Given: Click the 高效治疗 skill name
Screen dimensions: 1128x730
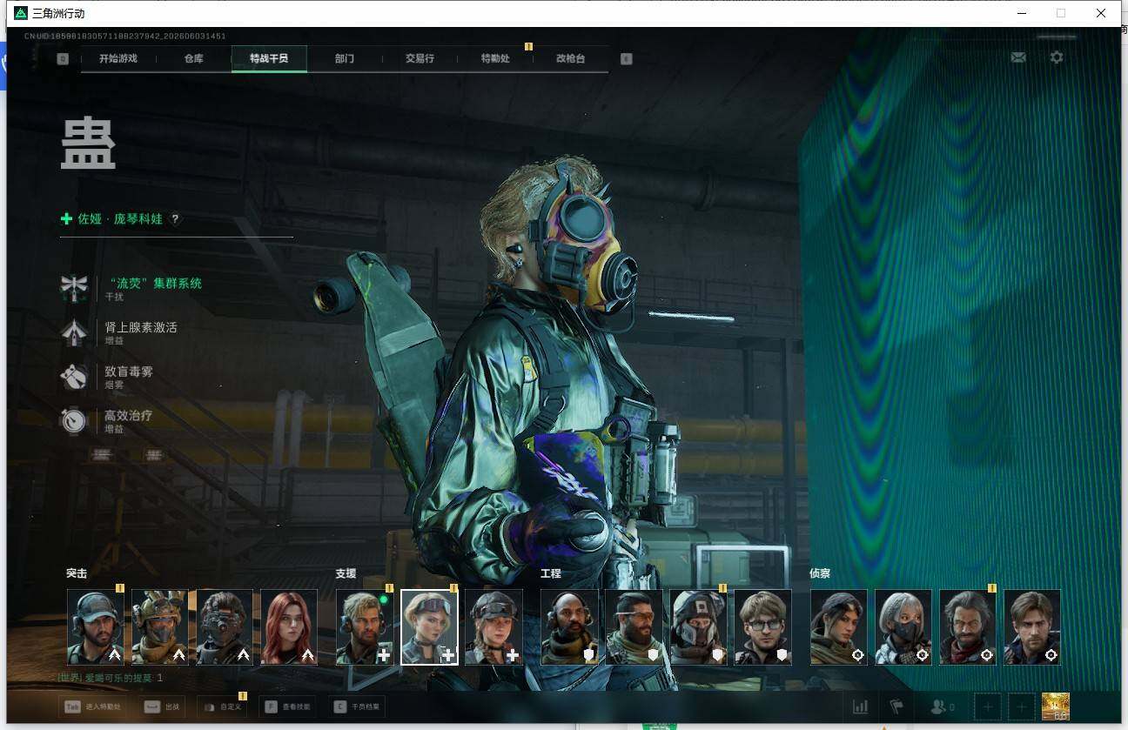Looking at the screenshot, I should (129, 416).
